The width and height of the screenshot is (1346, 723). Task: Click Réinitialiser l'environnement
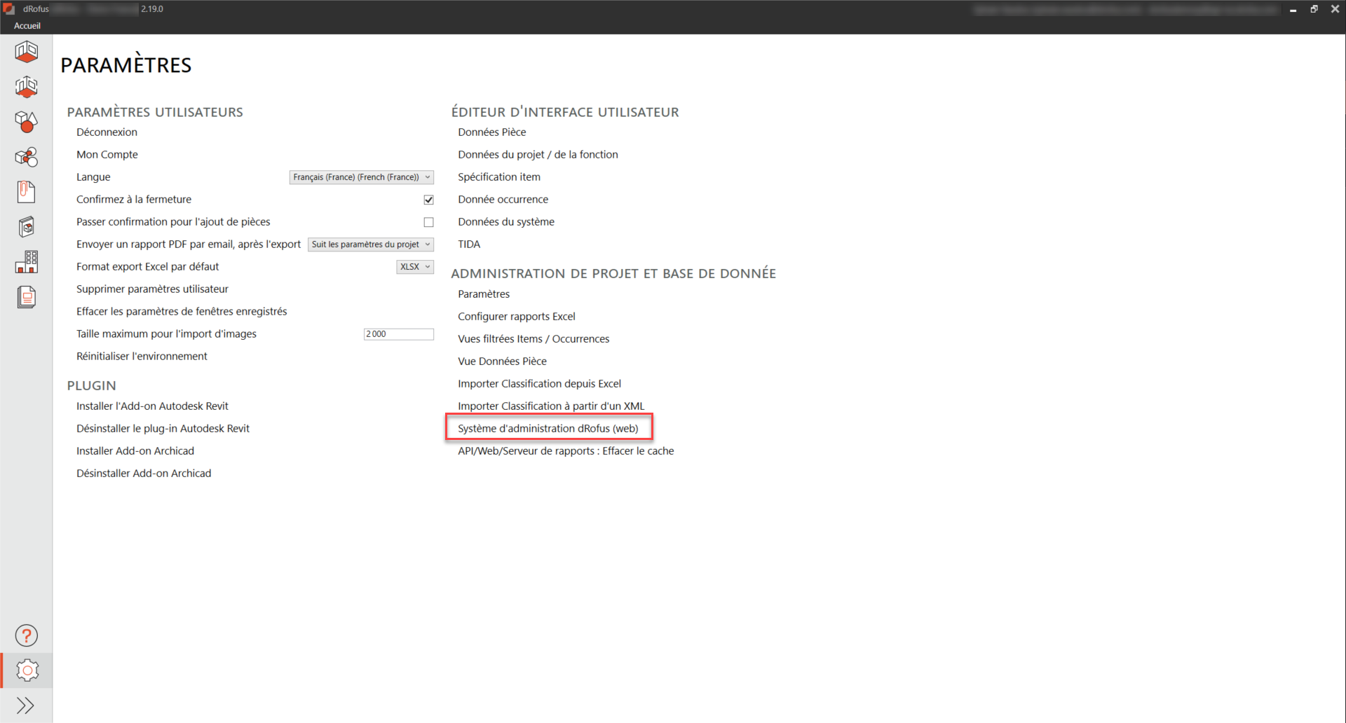(142, 356)
